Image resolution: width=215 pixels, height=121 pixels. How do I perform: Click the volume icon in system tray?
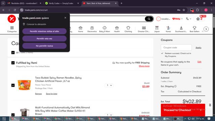193,119
